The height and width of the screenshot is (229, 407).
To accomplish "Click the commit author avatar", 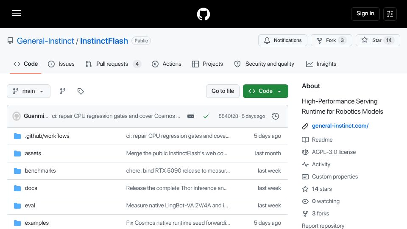I will click(x=17, y=116).
